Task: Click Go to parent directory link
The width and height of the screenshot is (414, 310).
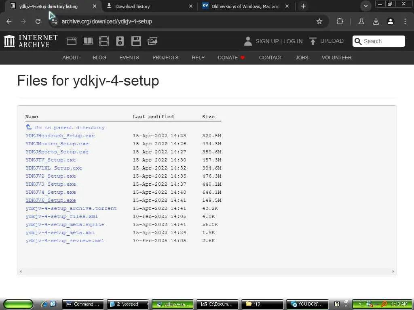Action: (70, 128)
